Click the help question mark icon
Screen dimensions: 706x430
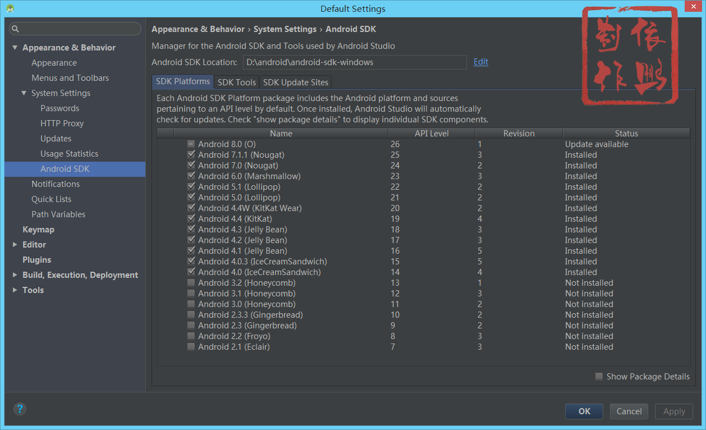(x=20, y=409)
